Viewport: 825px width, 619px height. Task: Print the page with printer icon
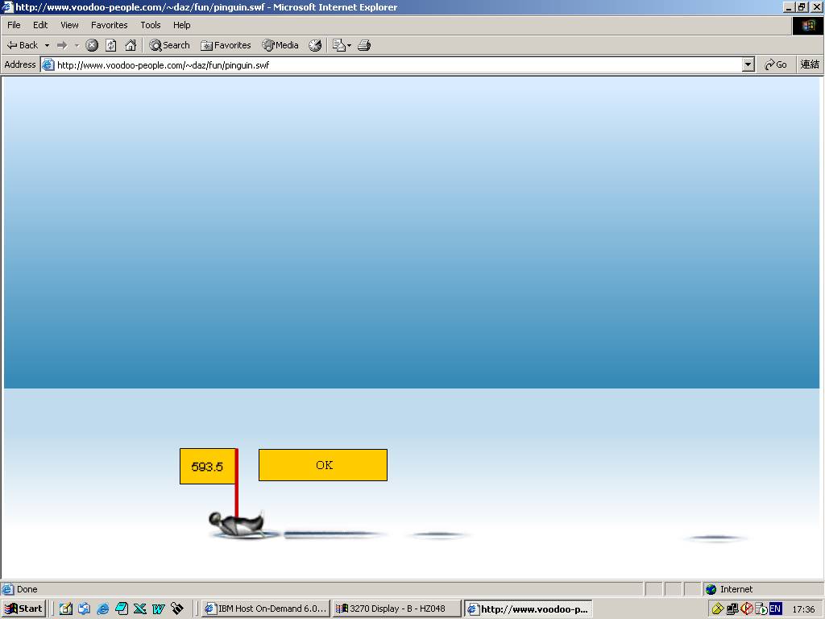pyautogui.click(x=364, y=45)
